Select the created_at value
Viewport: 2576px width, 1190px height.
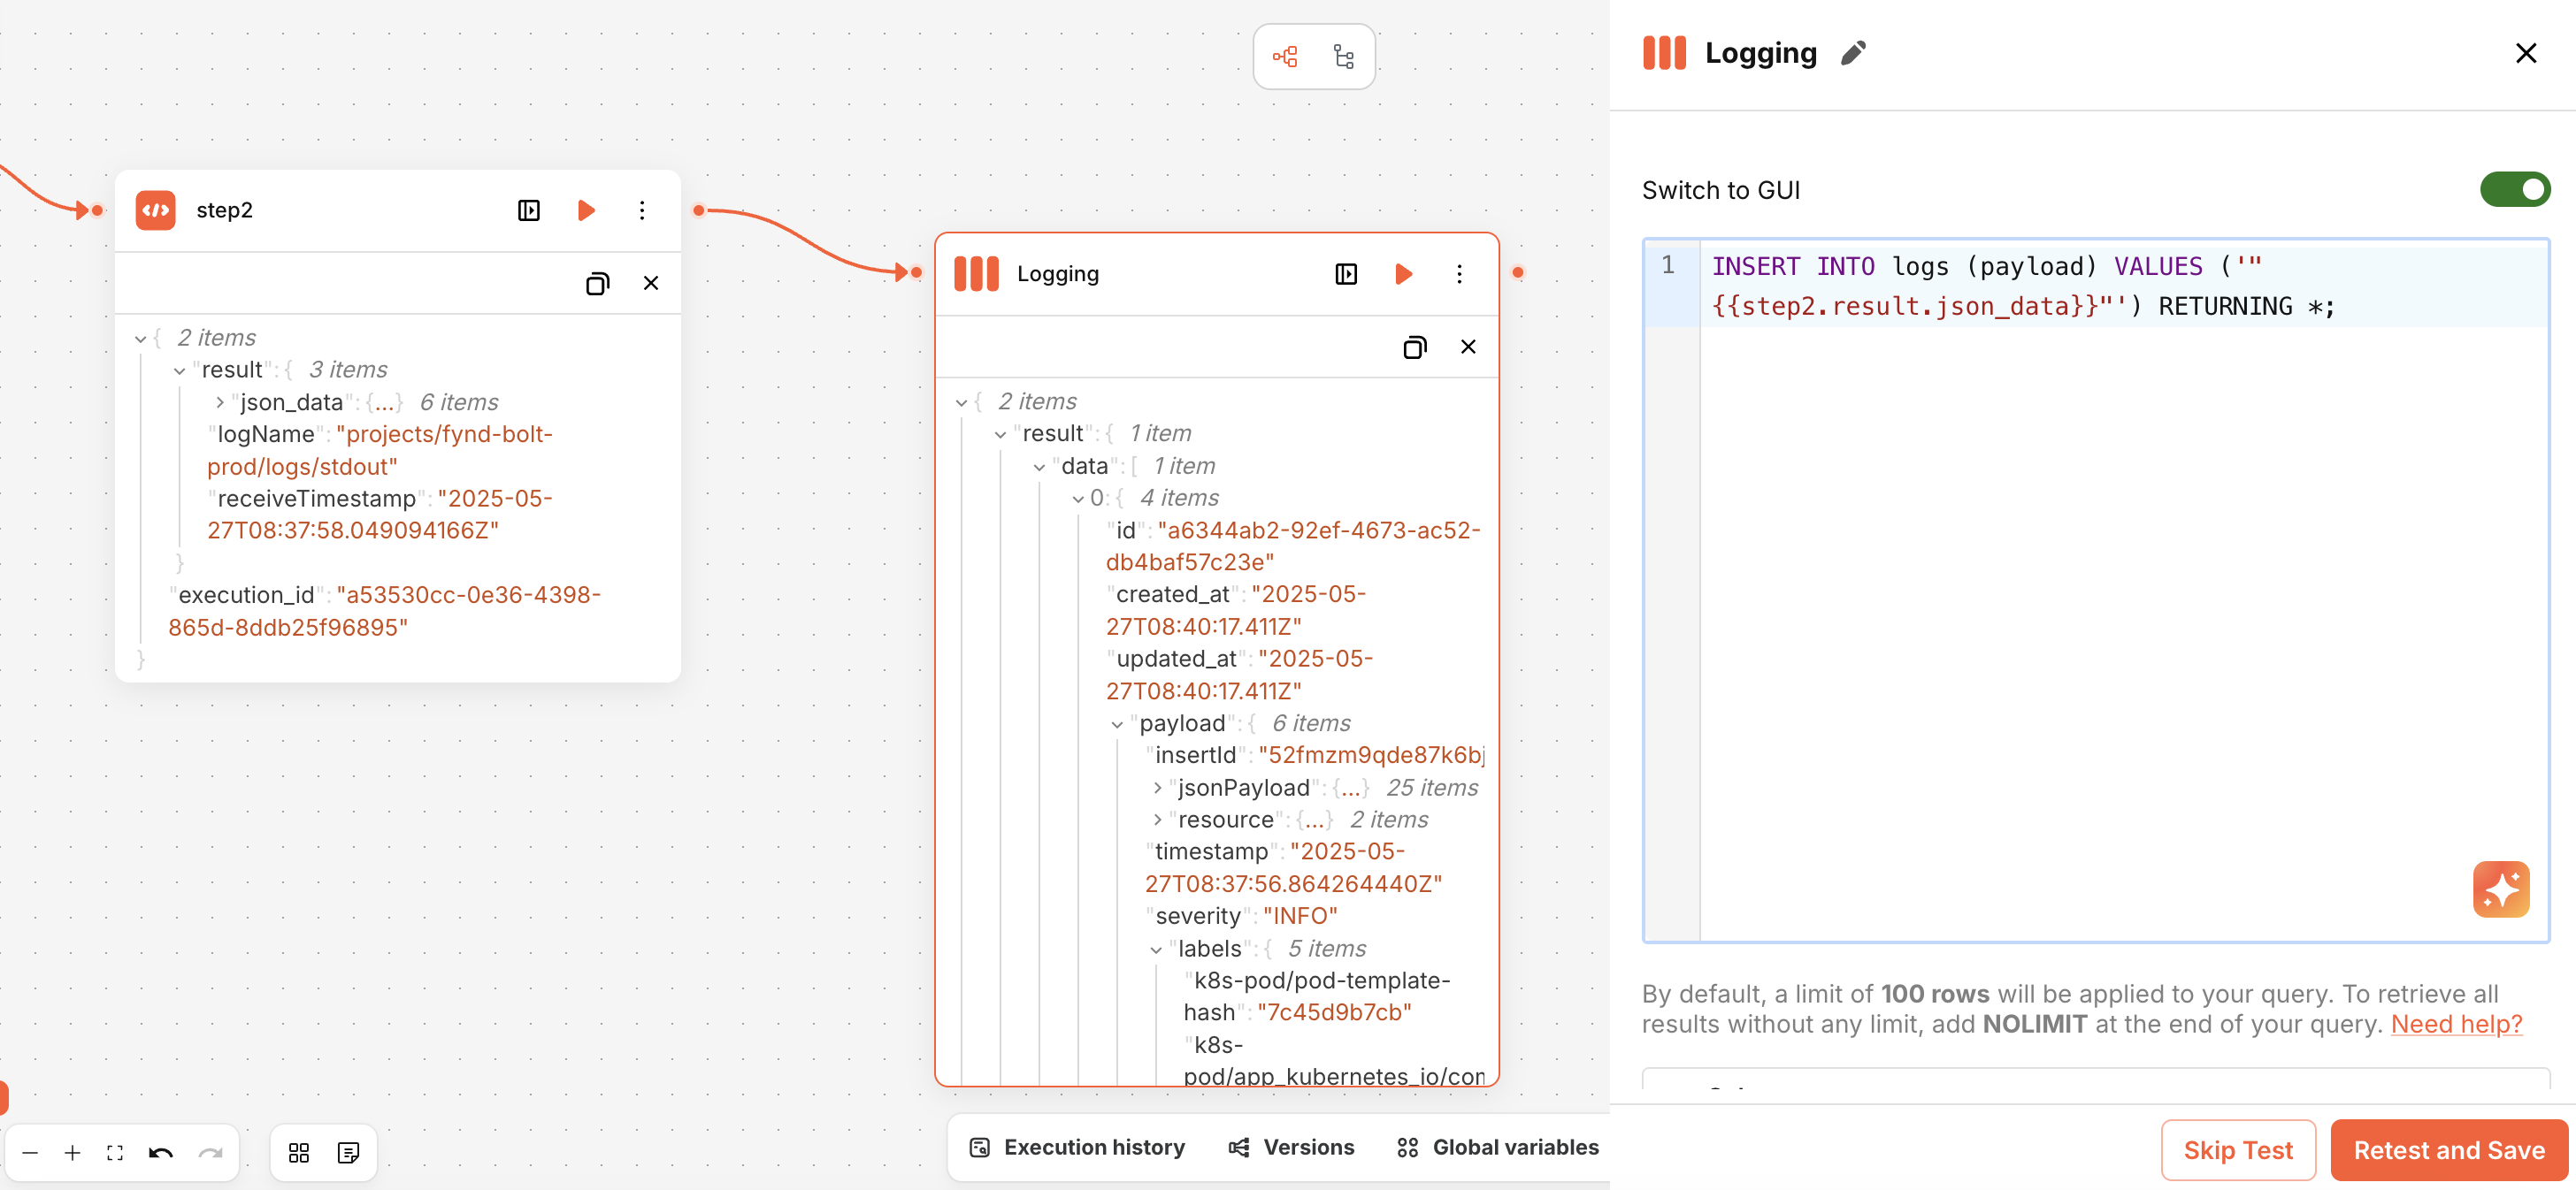(1236, 611)
